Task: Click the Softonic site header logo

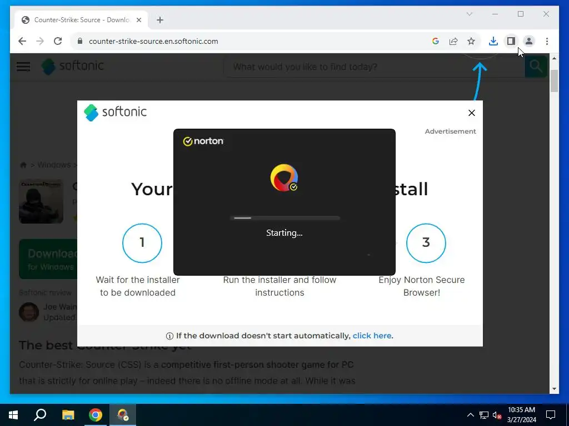Action: click(73, 67)
